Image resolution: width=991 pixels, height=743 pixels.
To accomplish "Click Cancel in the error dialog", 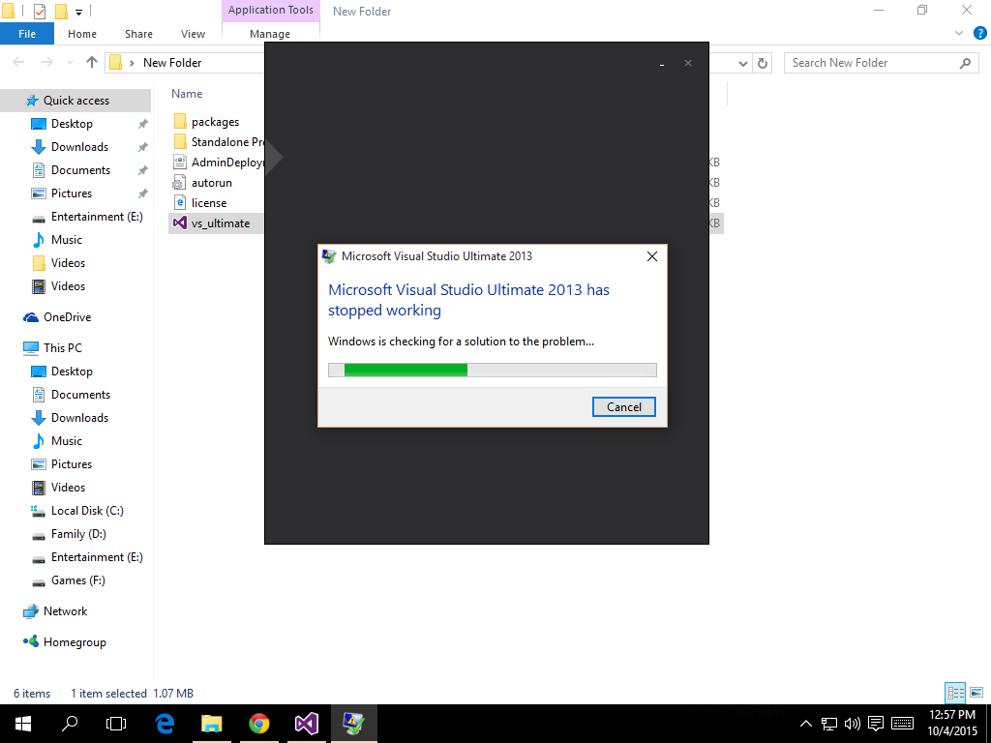I will [624, 407].
